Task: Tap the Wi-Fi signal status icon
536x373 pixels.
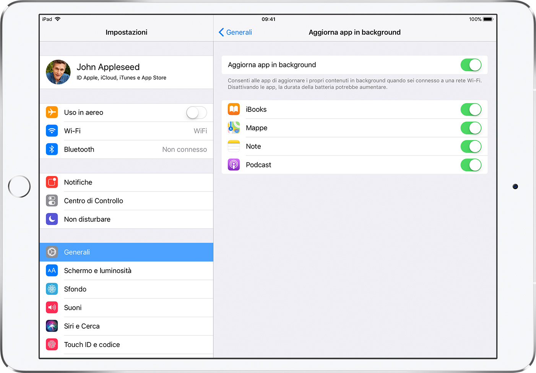Action: tap(58, 19)
